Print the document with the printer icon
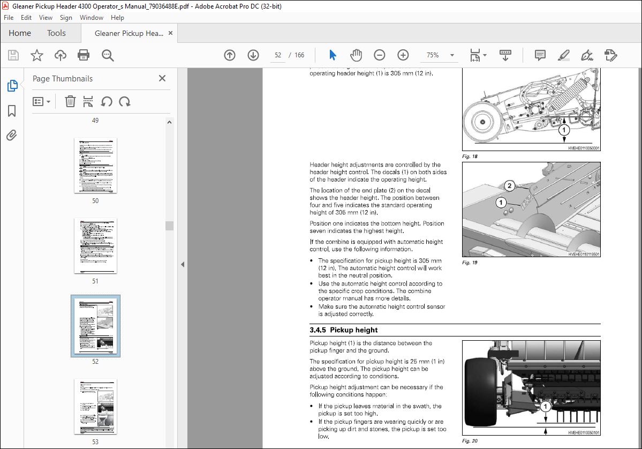 (84, 55)
